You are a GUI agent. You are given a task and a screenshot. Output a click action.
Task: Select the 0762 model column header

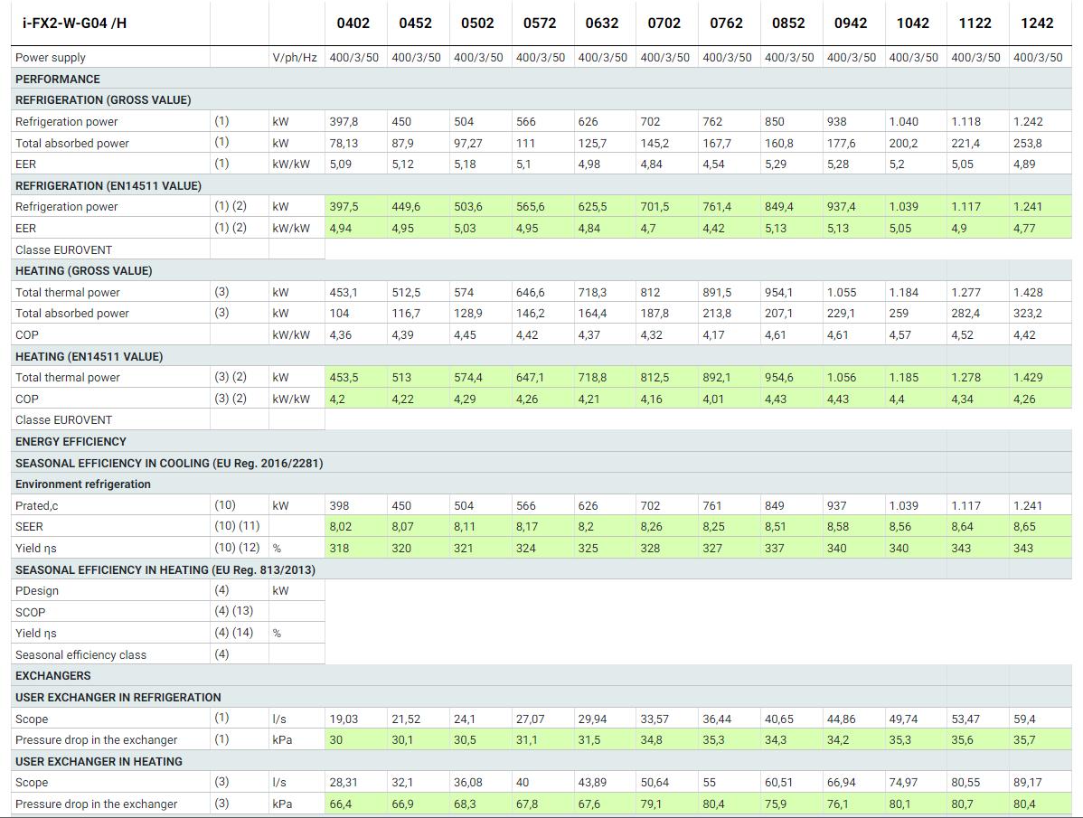coord(726,24)
